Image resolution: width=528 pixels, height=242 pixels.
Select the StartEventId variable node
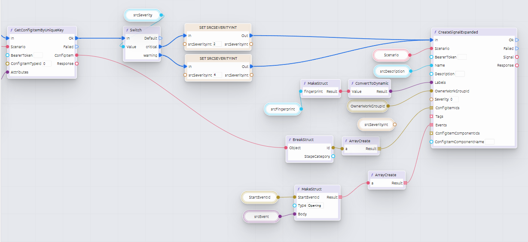click(x=260, y=197)
